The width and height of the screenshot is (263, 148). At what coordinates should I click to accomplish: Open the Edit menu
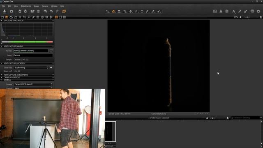(9, 6)
